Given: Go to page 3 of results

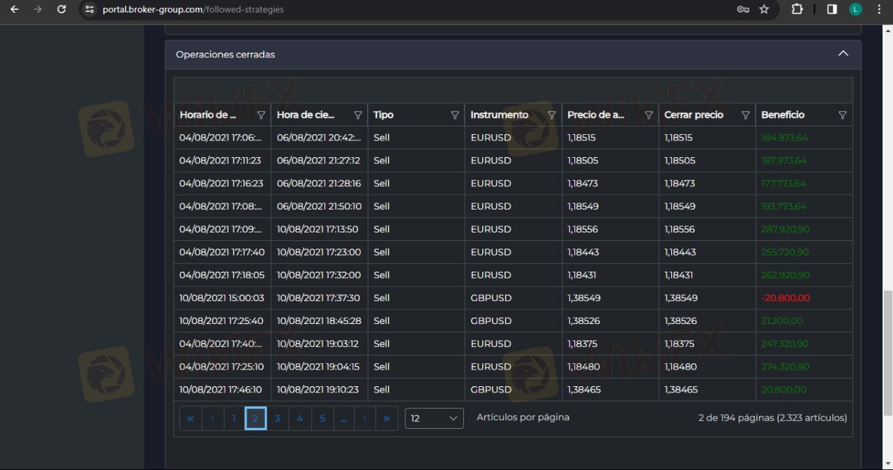Looking at the screenshot, I should click(x=278, y=418).
